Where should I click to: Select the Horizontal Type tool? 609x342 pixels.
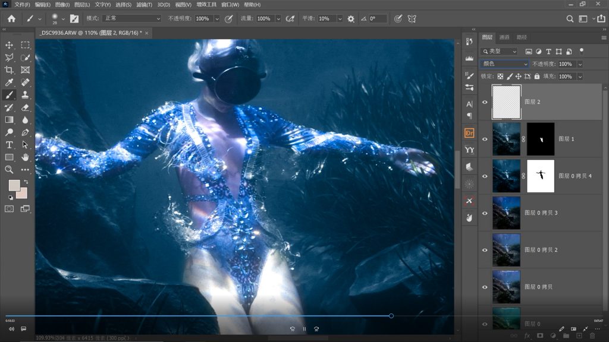click(9, 145)
